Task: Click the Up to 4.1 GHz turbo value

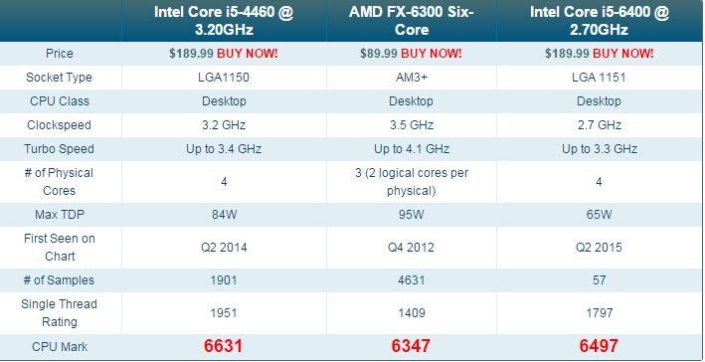Action: (x=412, y=149)
